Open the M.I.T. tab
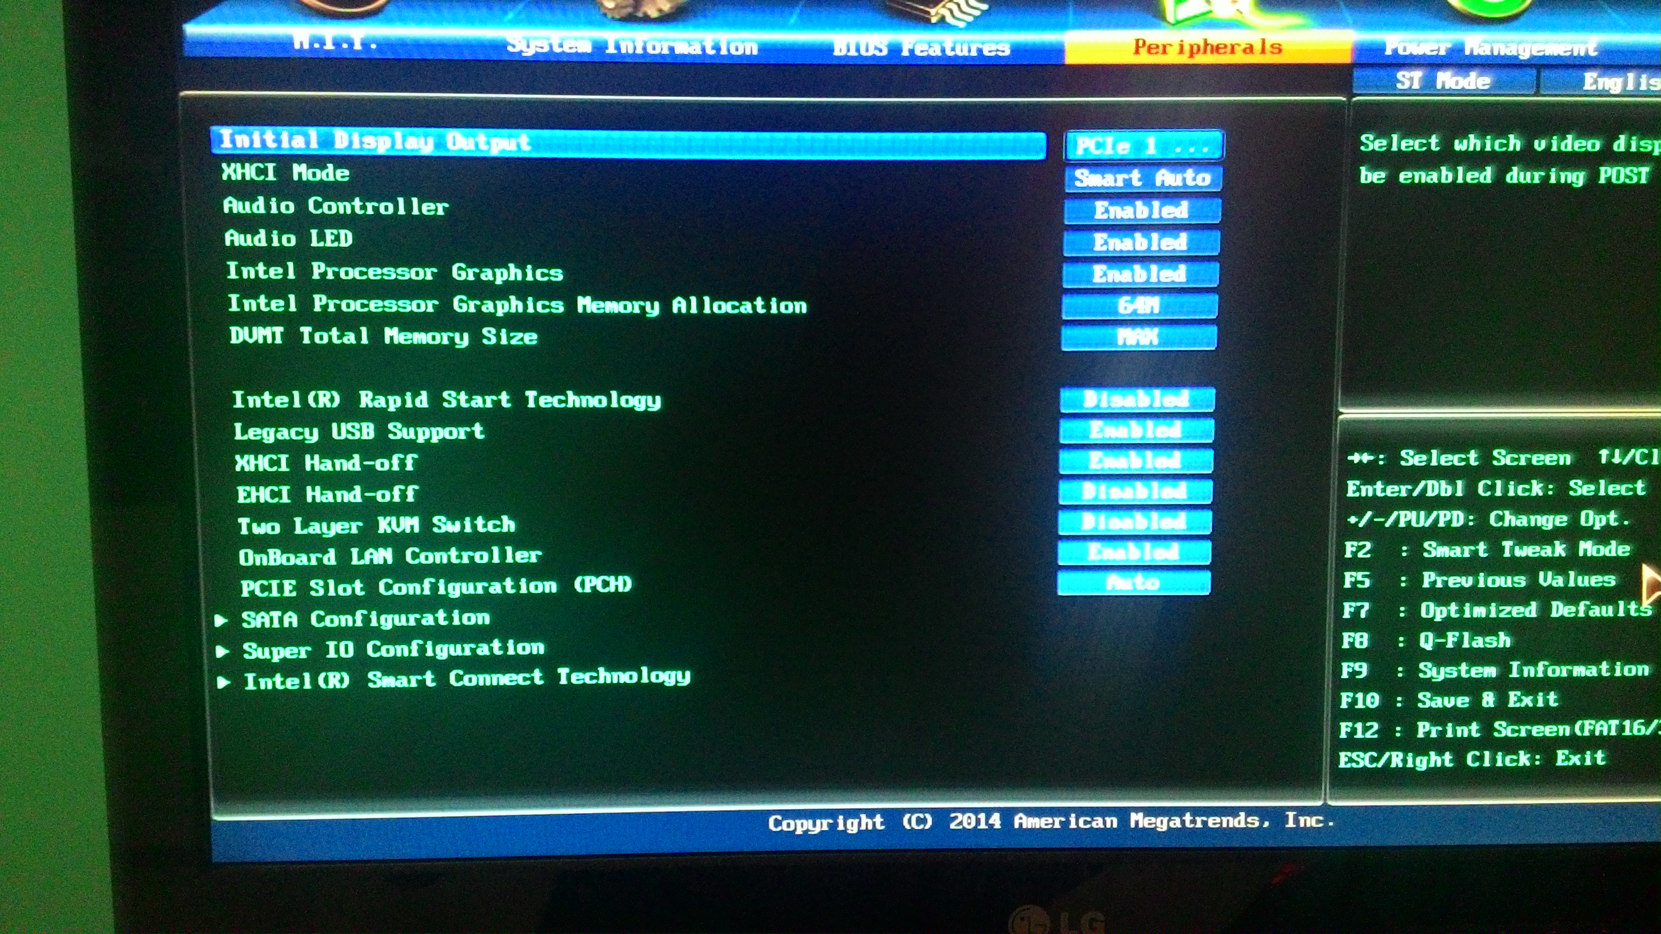The image size is (1661, 934). coord(335,43)
